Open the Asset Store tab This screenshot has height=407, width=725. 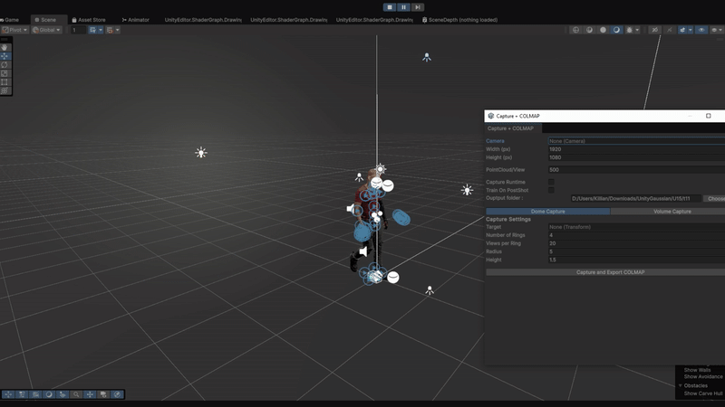(89, 20)
